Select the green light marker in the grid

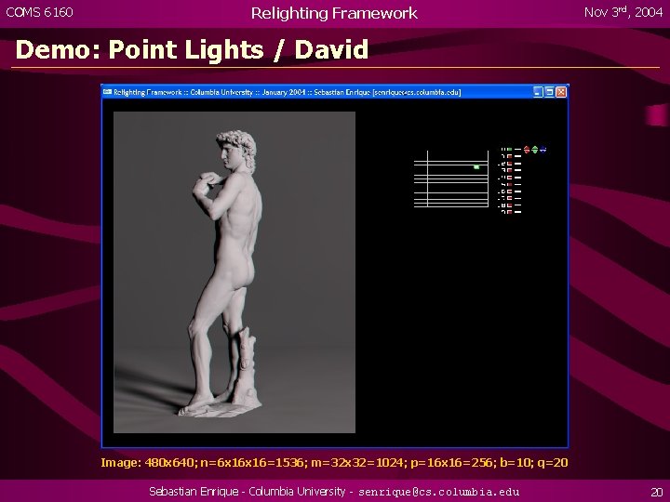476,167
